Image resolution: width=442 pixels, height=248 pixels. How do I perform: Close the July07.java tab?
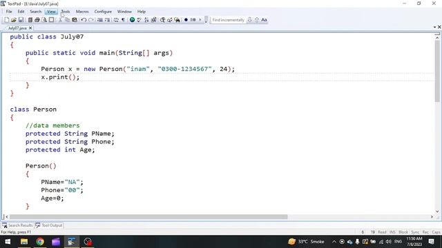(30, 28)
